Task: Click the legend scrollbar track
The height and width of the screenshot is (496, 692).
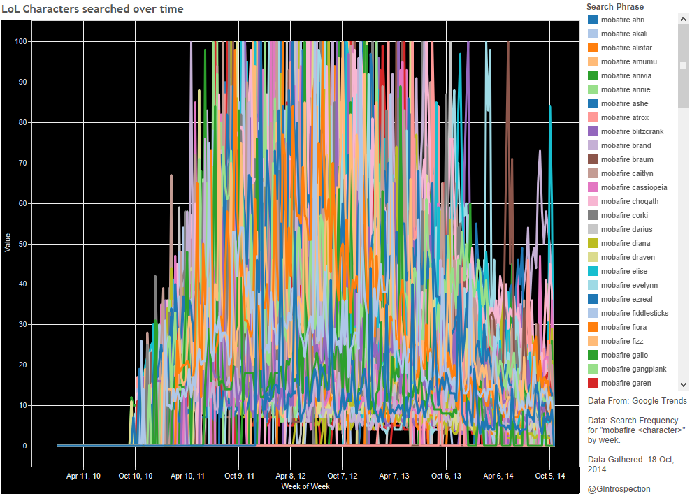Action: 683,245
